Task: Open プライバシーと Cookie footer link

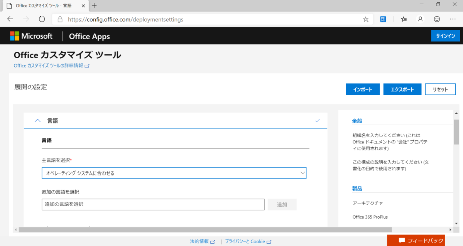Action: pyautogui.click(x=248, y=241)
